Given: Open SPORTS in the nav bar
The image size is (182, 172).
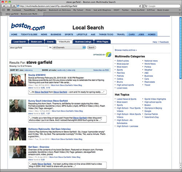Looking at the screenshot, I should pos(69,34).
